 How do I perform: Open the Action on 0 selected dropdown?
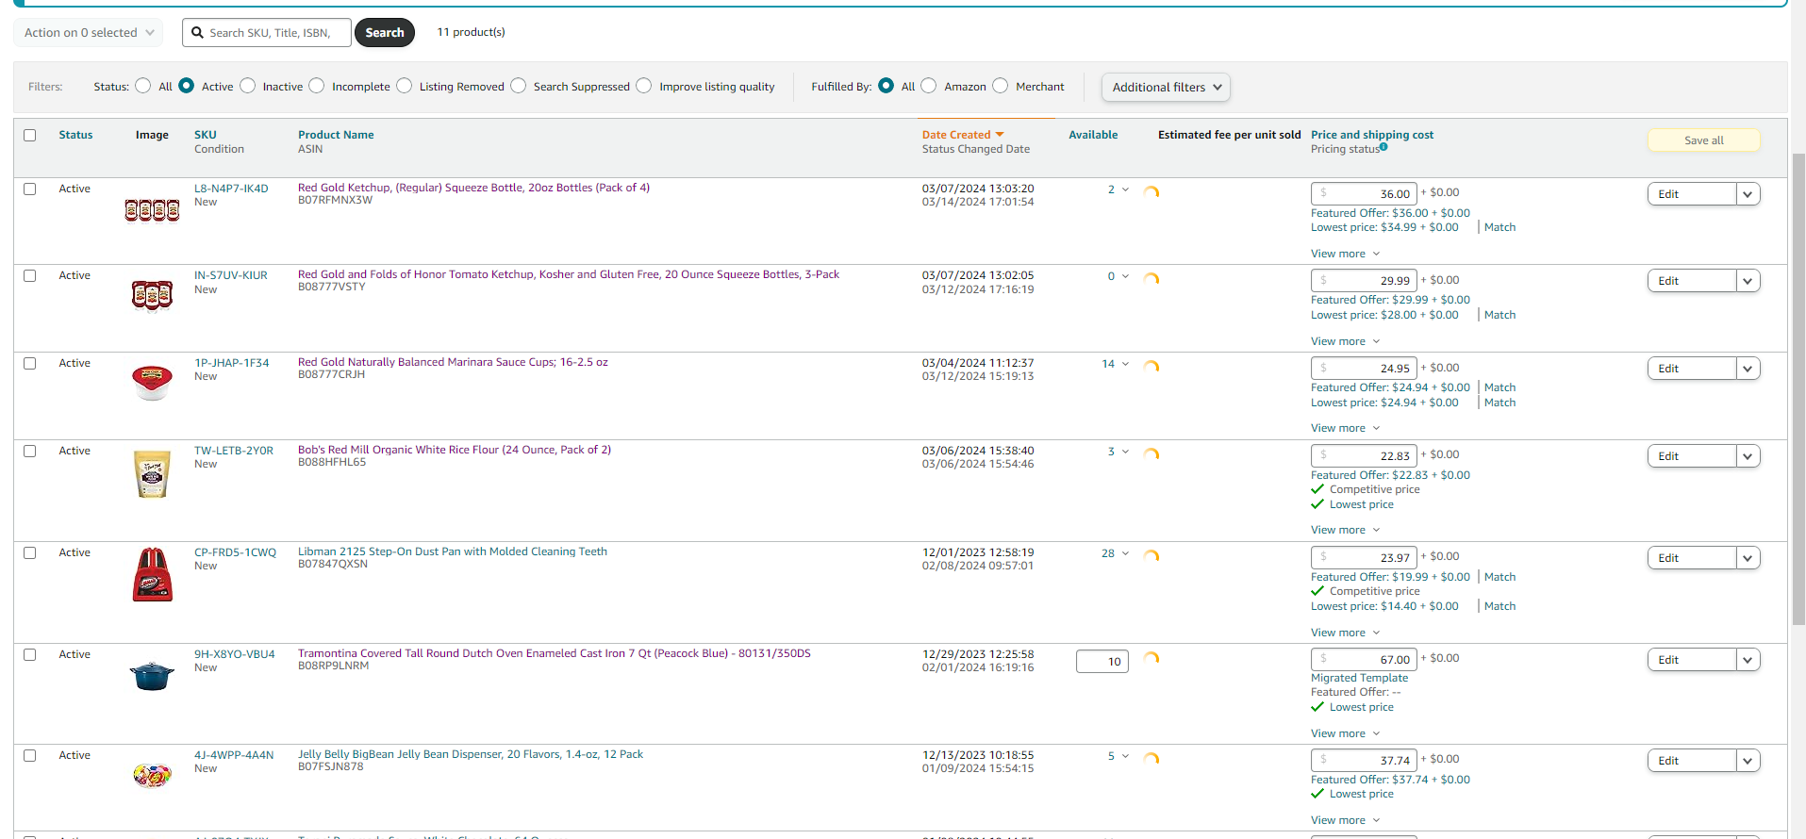88,33
